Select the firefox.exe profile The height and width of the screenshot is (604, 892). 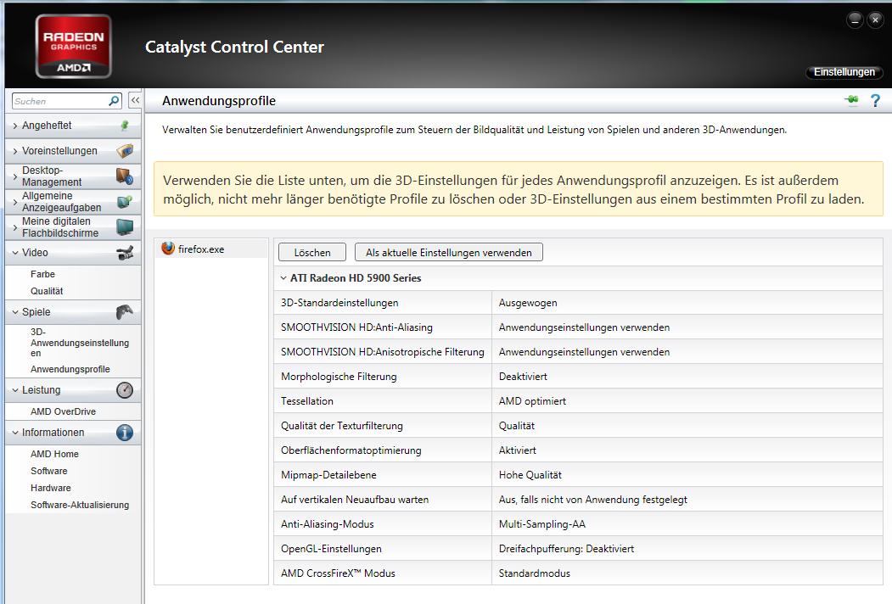[x=211, y=249]
